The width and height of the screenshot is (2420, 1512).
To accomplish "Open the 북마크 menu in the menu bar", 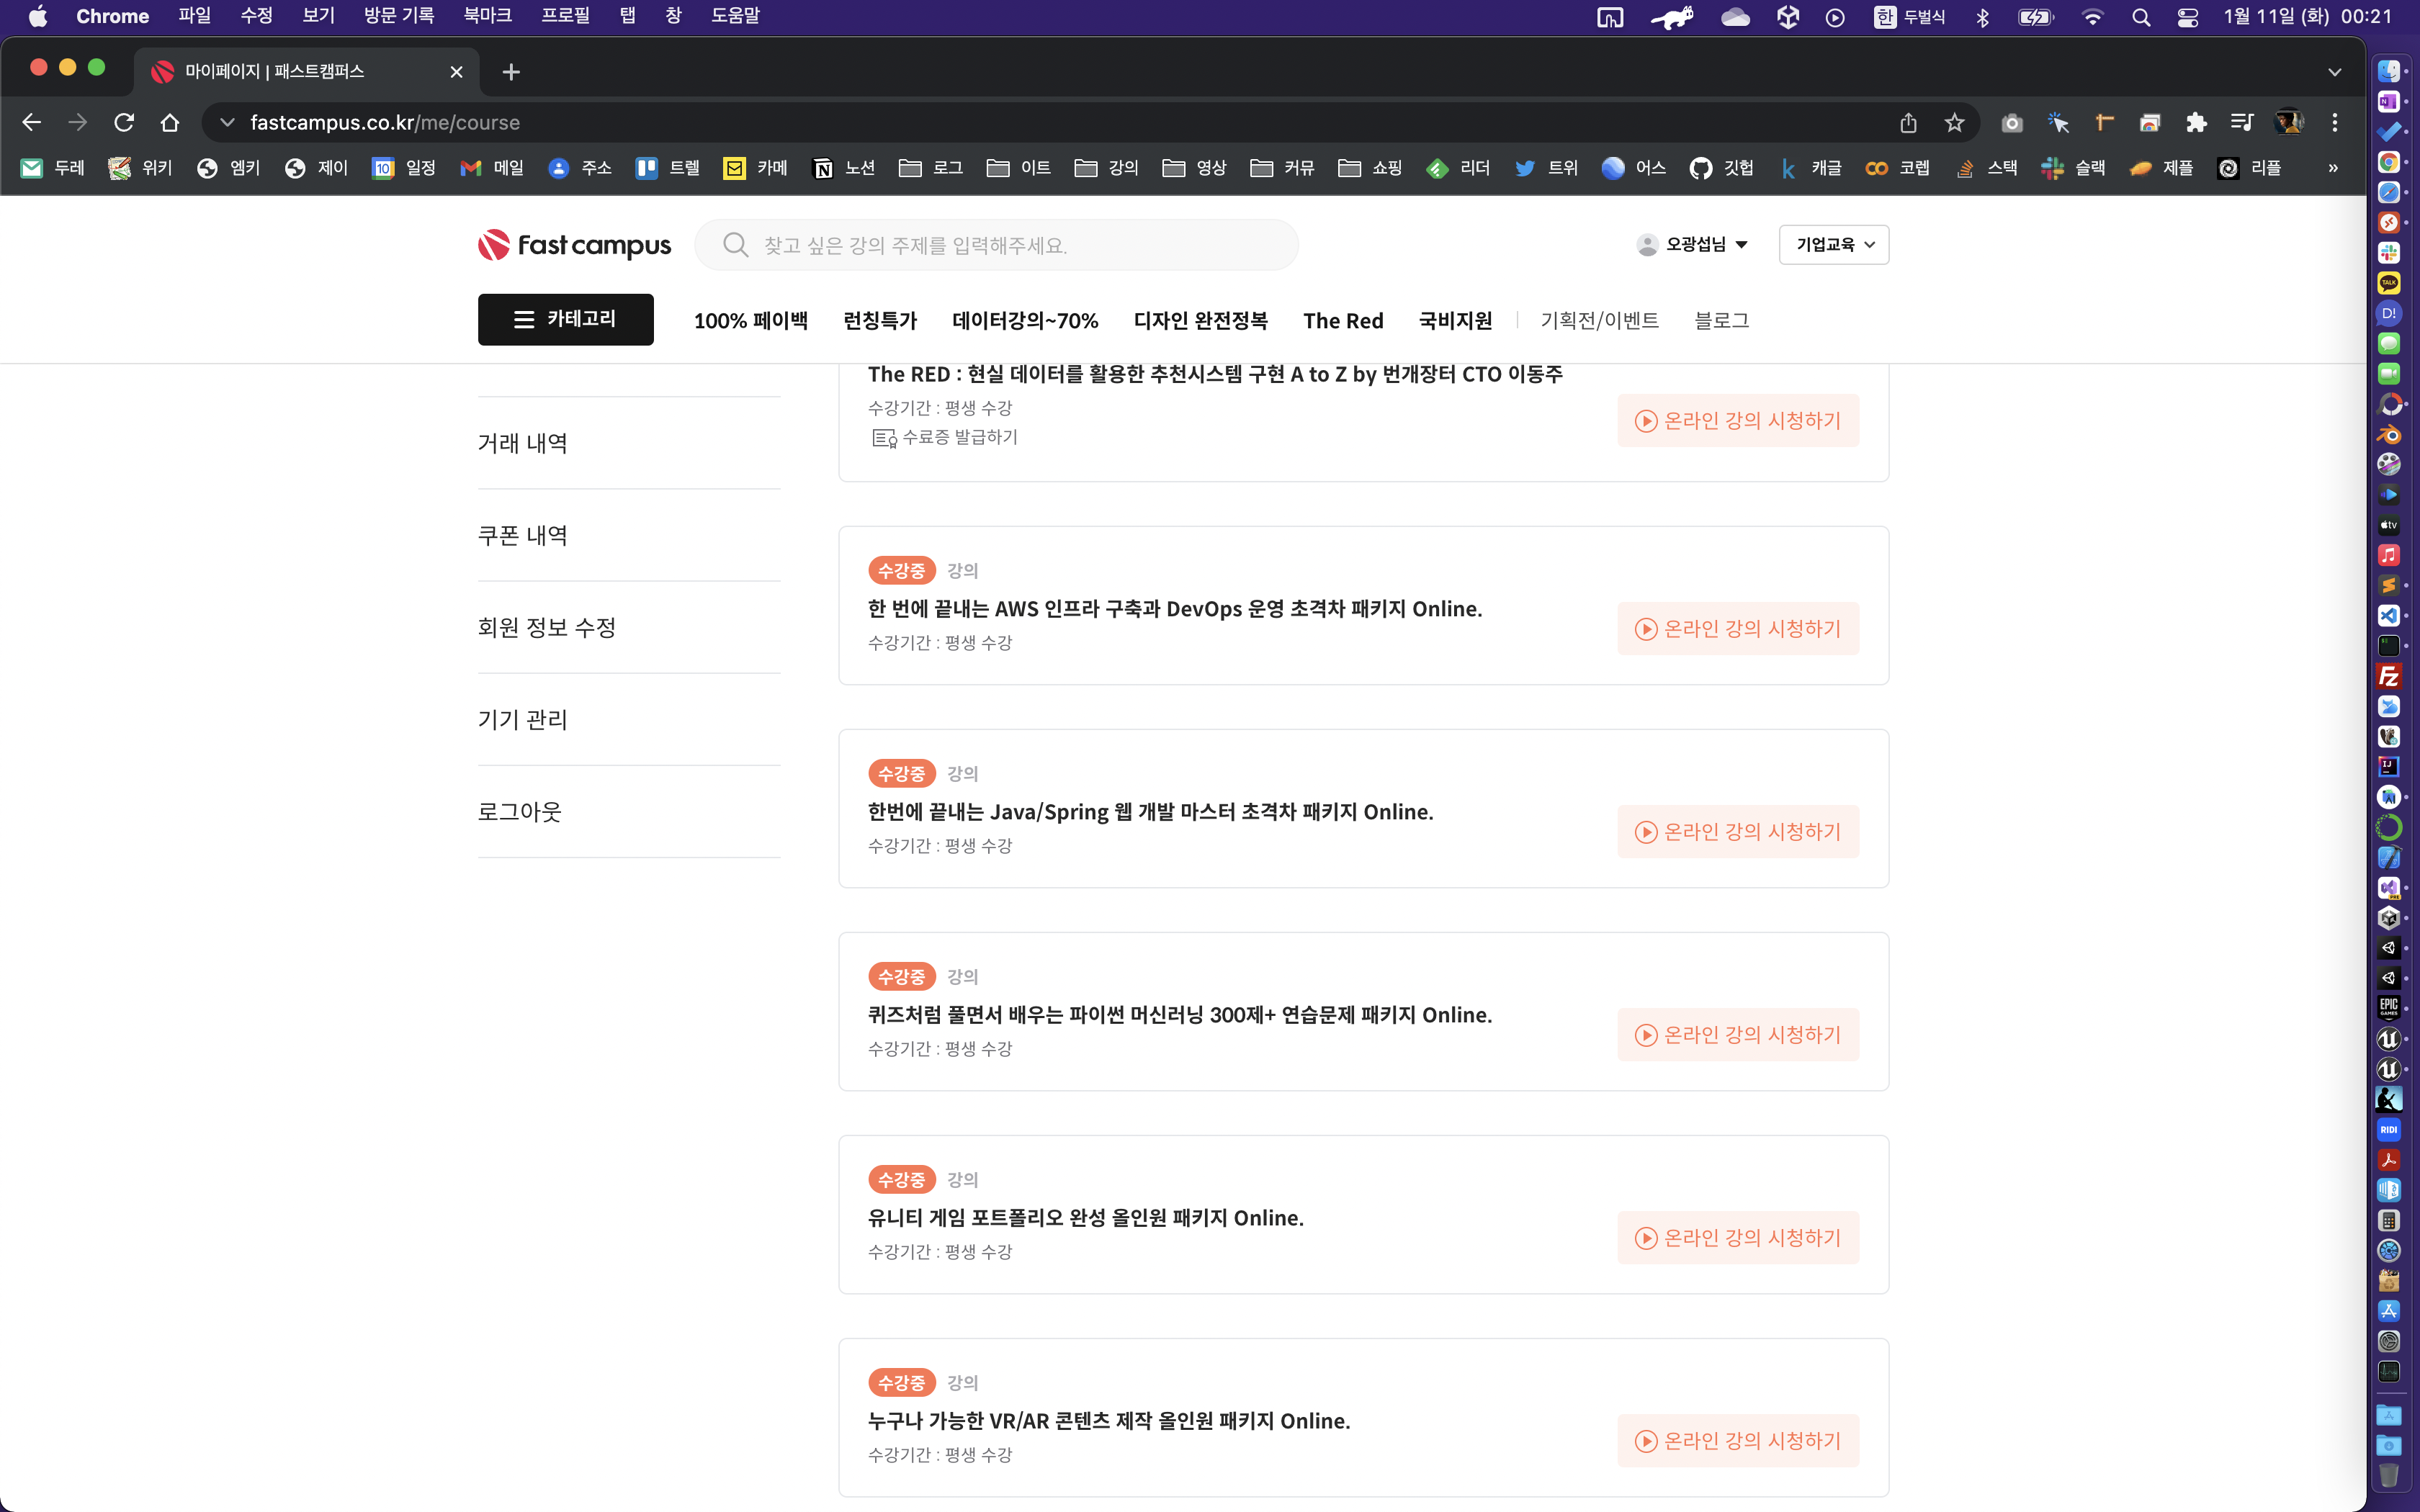I will coord(487,16).
